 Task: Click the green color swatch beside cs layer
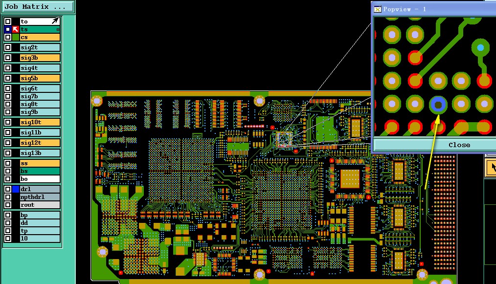coord(16,37)
